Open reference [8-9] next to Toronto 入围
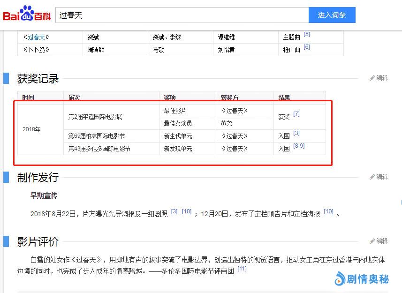This screenshot has height=293, width=402. [299, 146]
